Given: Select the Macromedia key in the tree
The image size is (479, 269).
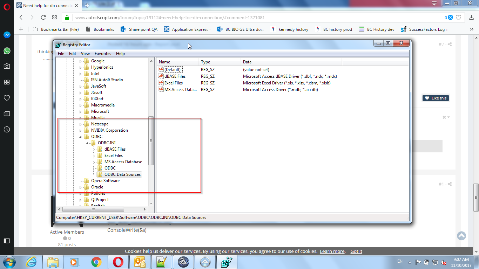Looking at the screenshot, I should click(x=103, y=105).
